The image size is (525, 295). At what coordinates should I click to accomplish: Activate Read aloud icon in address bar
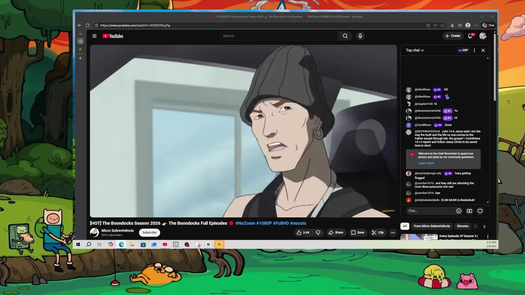point(435,25)
